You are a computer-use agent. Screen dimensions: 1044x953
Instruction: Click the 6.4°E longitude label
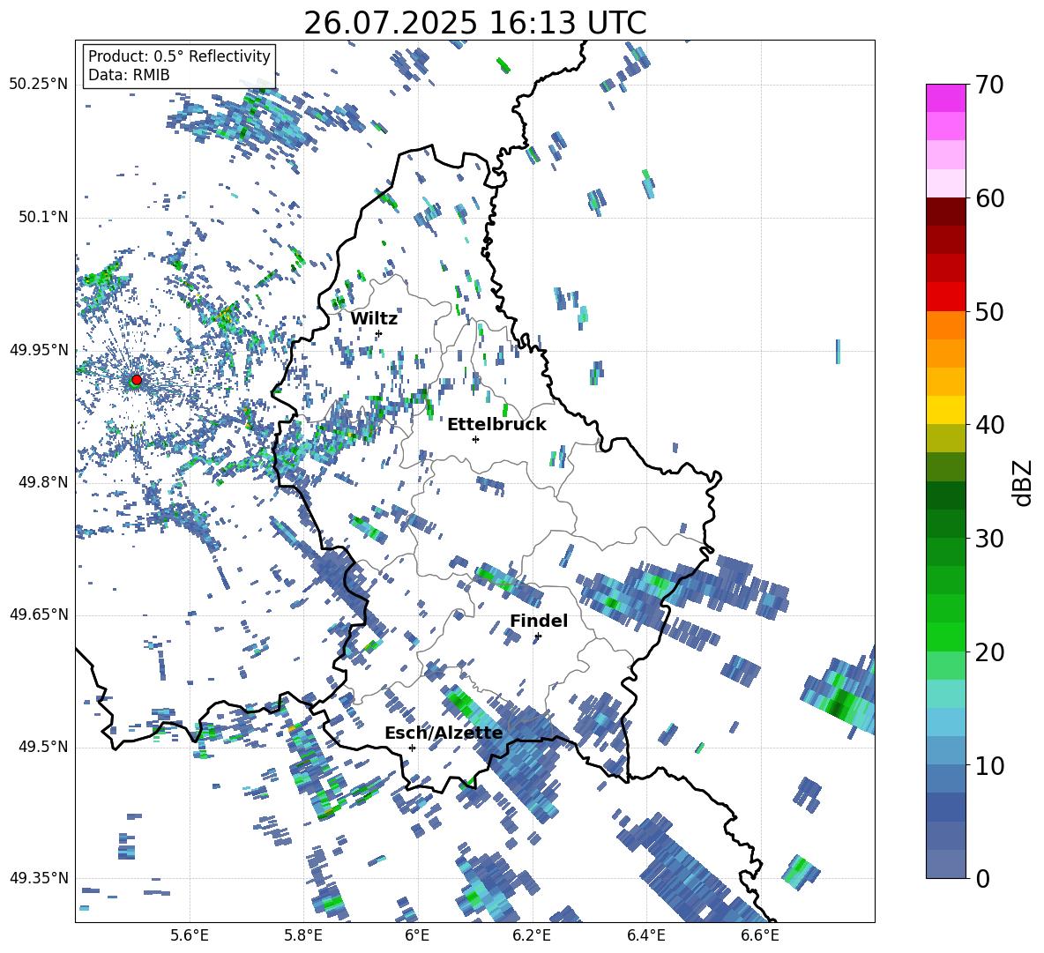point(645,935)
